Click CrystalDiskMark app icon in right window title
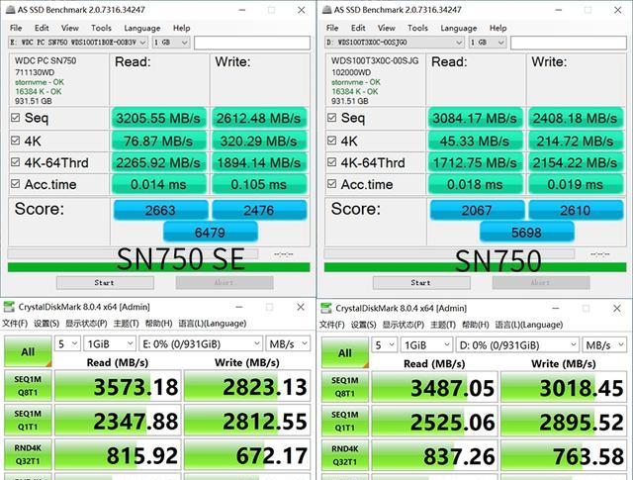 tap(325, 308)
